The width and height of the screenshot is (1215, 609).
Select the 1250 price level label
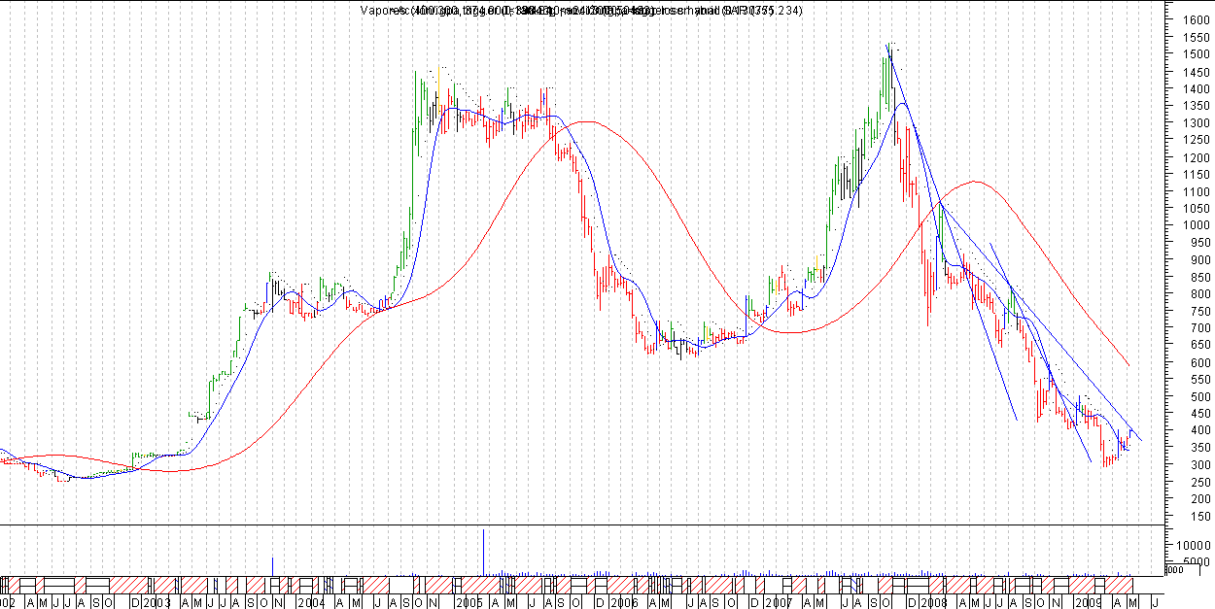[1197, 140]
